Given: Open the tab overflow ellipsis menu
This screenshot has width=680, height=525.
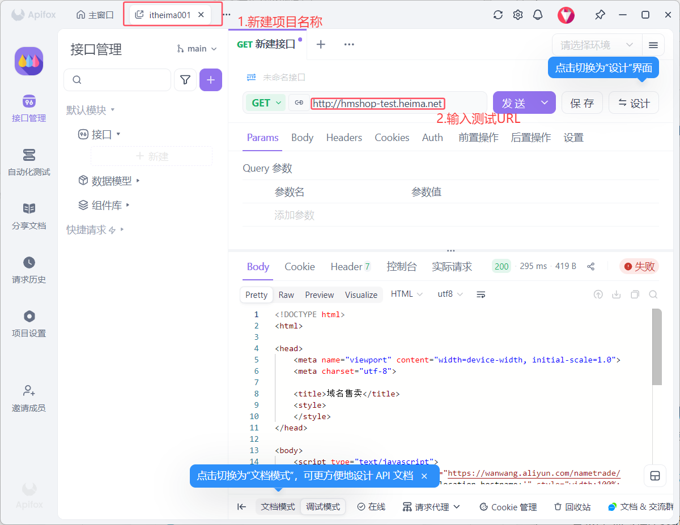Looking at the screenshot, I should click(227, 15).
